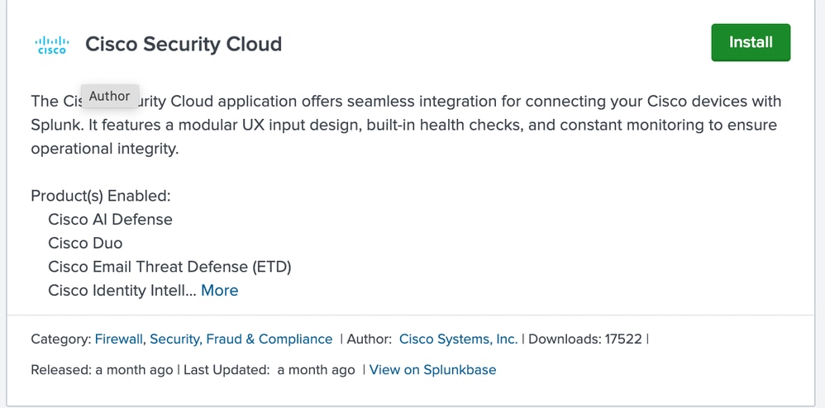This screenshot has height=408, width=825.
Task: Expand description with the More link
Action: coord(219,290)
